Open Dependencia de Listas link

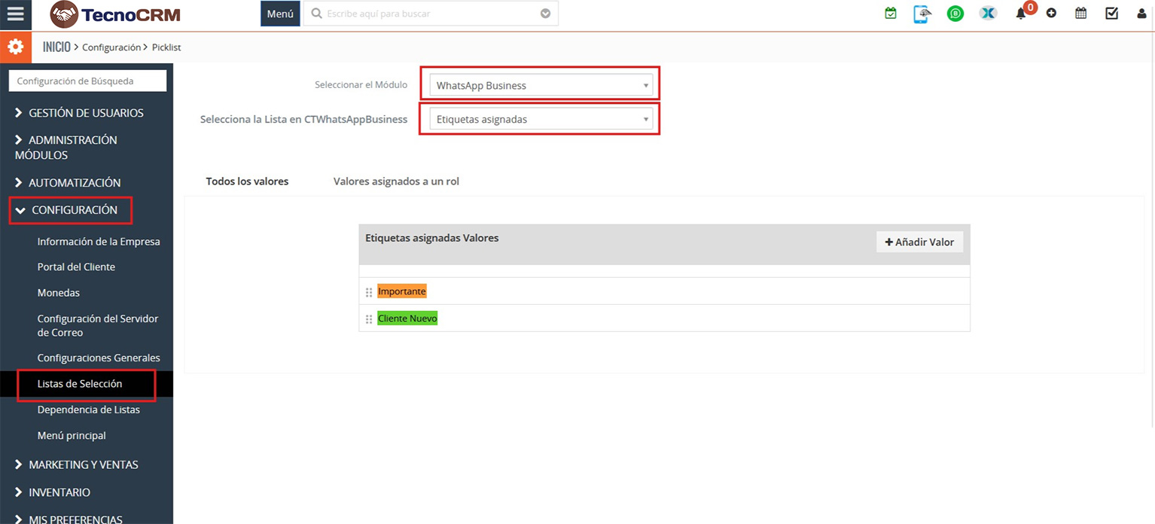(88, 410)
